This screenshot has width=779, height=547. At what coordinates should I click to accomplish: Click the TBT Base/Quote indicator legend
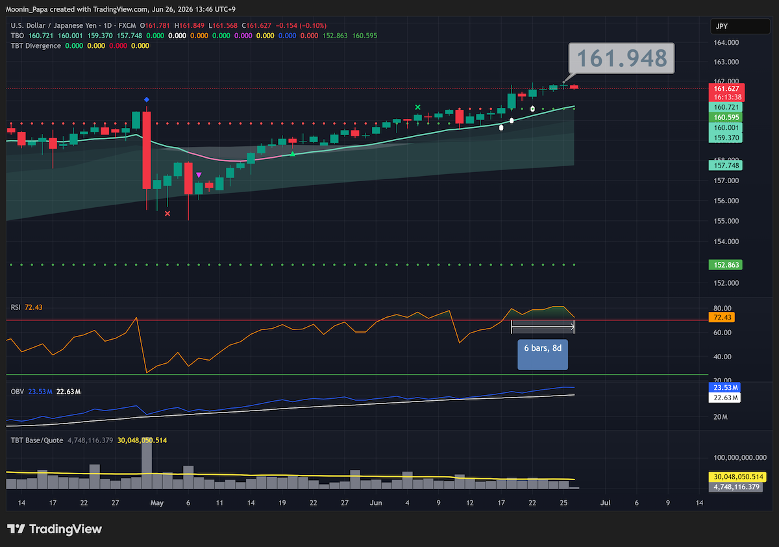[x=37, y=440]
